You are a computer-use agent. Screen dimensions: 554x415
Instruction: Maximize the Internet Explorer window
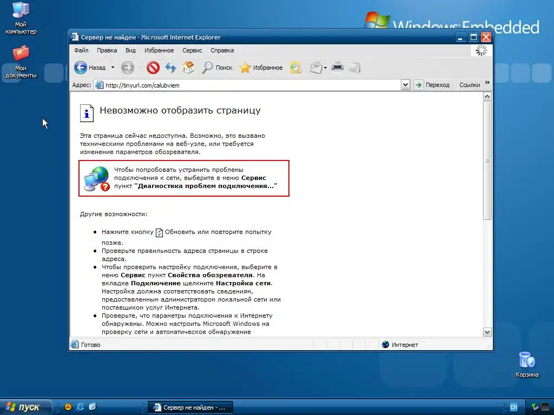tap(473, 37)
